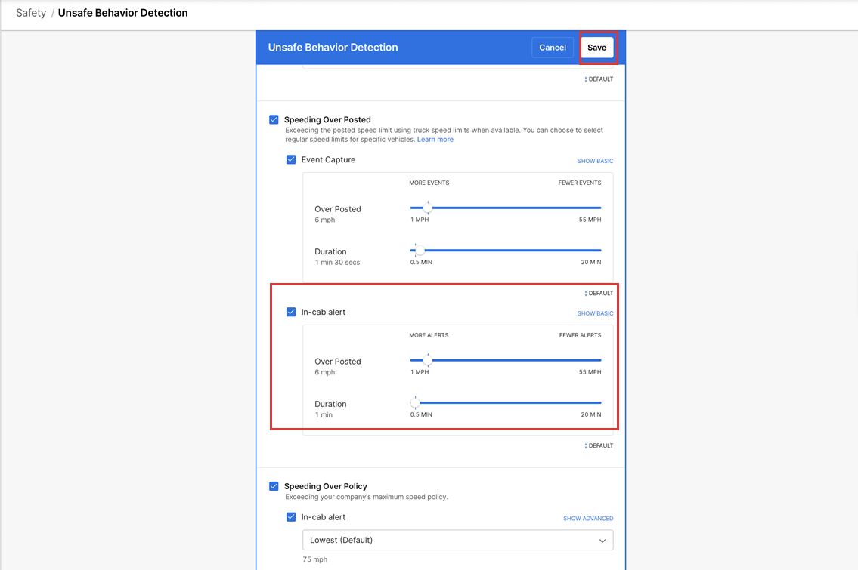Click the In-cab alert Over Posted slider handle
The width and height of the screenshot is (858, 570).
427,360
